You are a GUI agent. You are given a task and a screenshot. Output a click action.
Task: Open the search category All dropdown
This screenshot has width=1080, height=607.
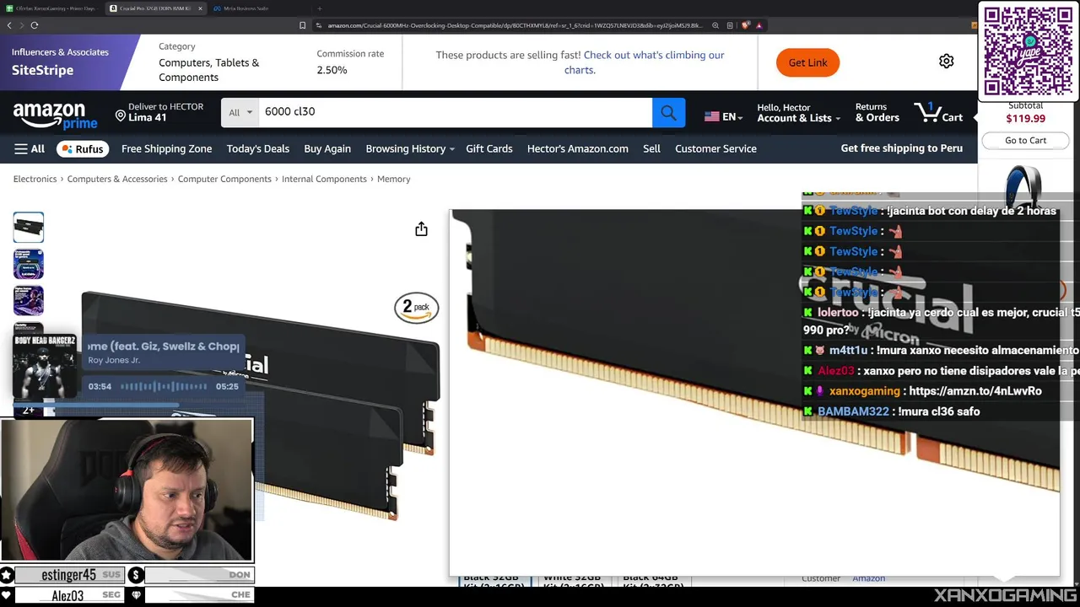click(x=240, y=112)
